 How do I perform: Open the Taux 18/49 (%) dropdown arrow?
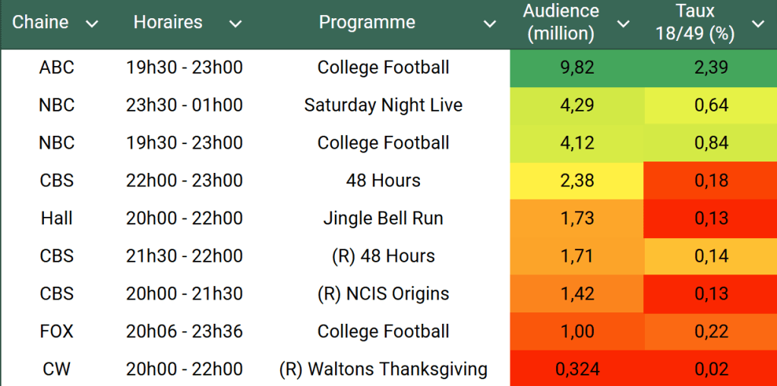(x=758, y=24)
